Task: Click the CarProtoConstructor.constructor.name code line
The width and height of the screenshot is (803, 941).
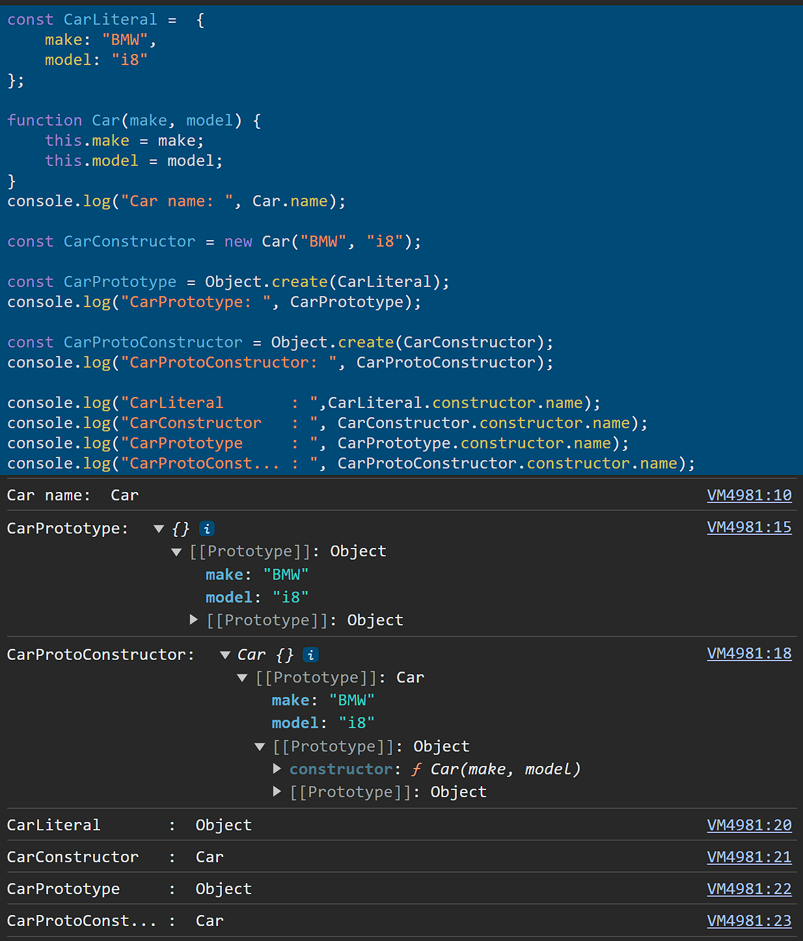Action: [351, 463]
